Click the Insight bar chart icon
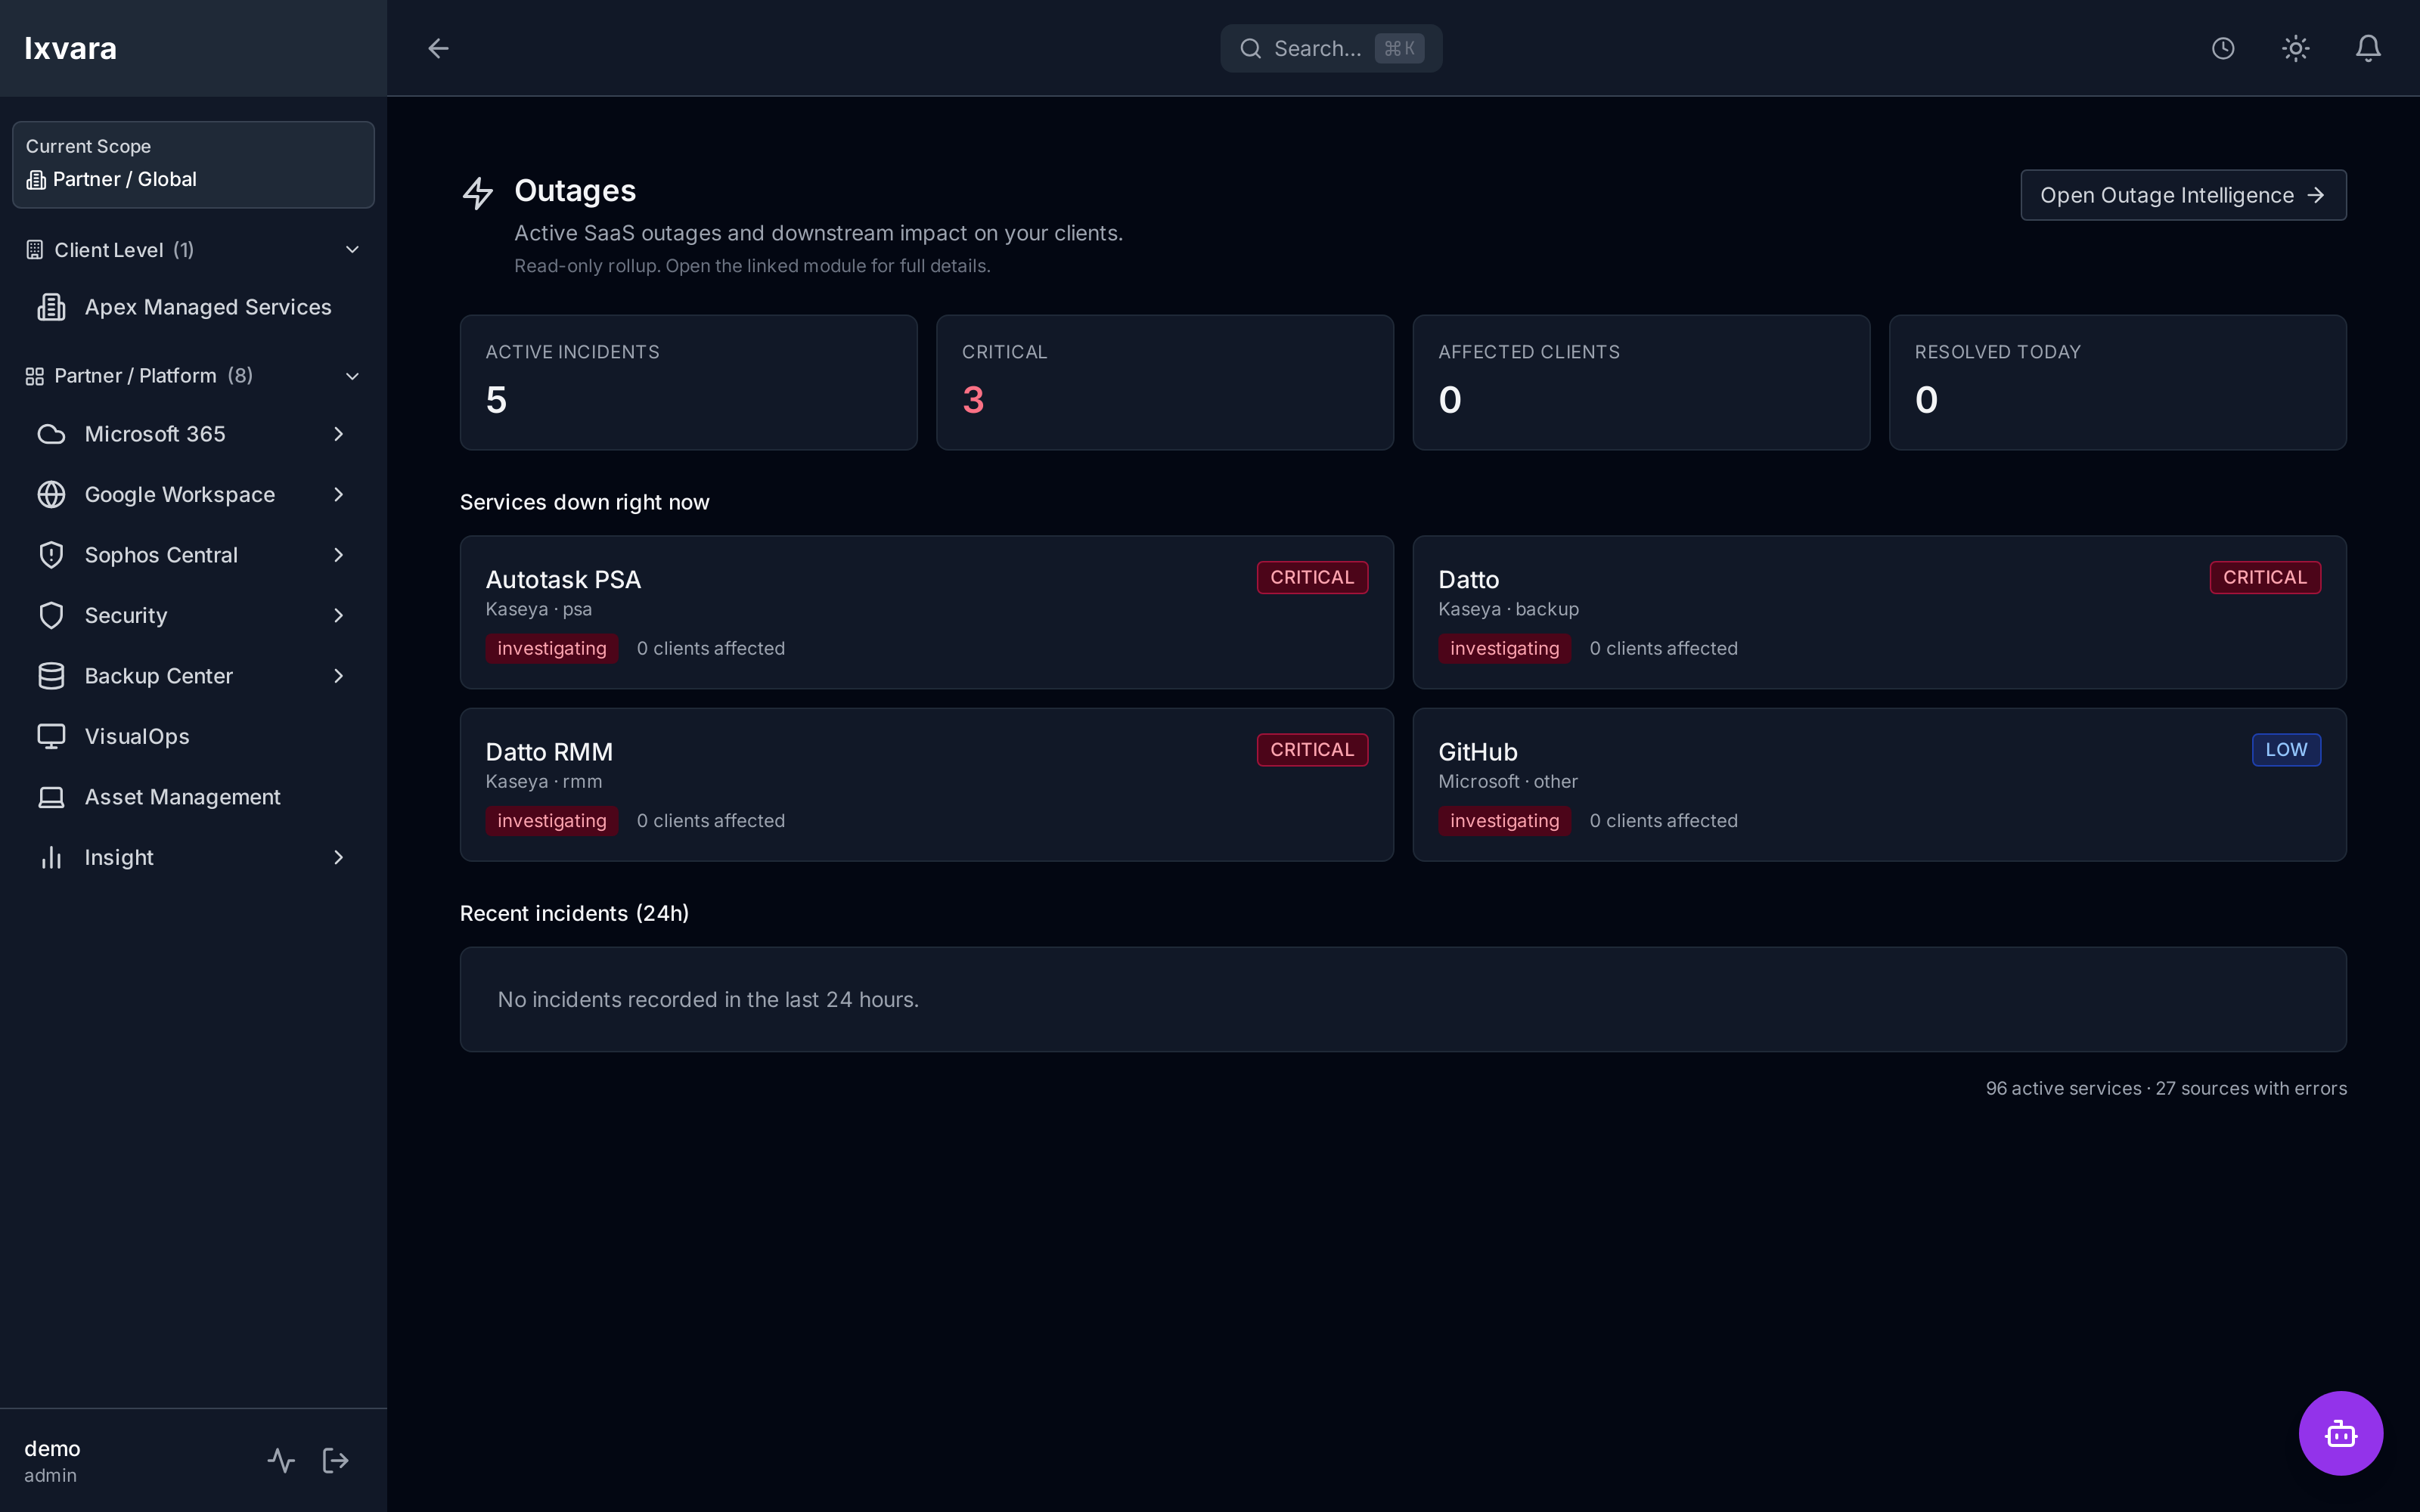 (51, 857)
